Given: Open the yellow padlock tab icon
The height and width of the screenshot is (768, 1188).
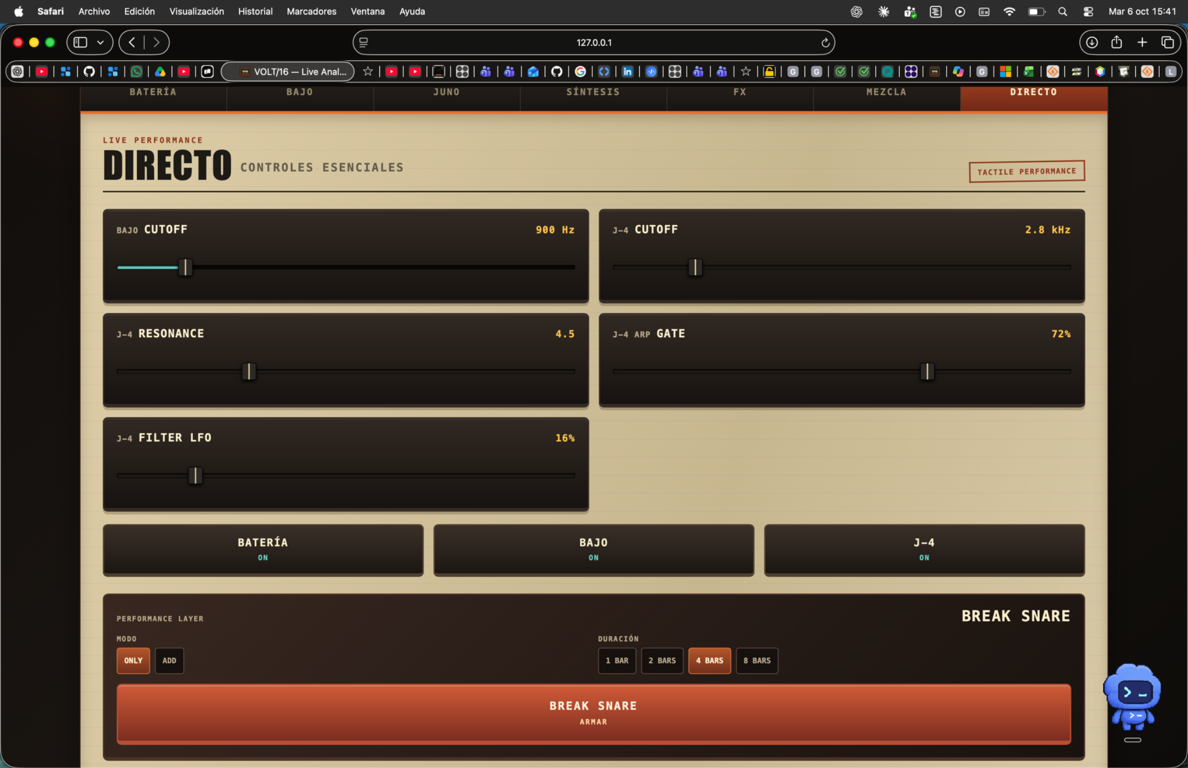Looking at the screenshot, I should click(769, 71).
